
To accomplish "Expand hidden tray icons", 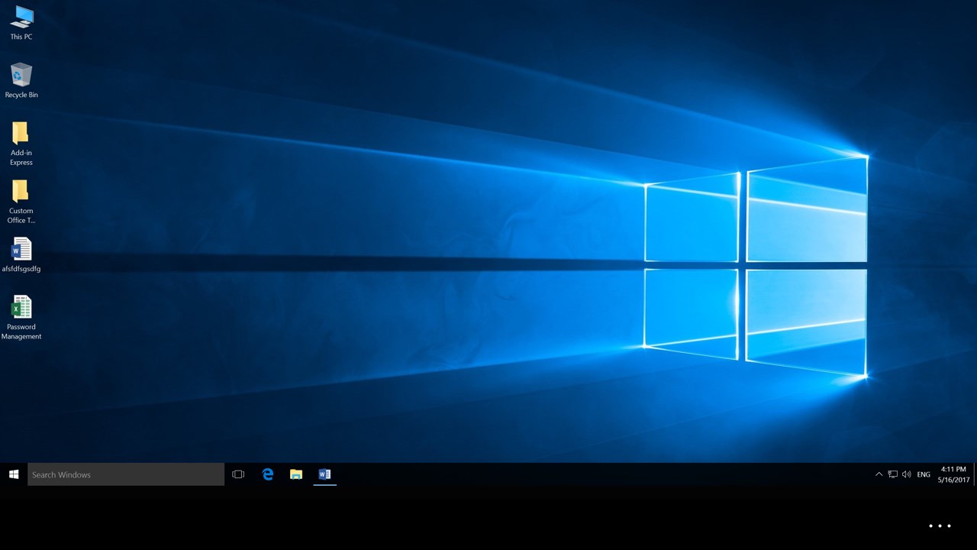I will click(879, 474).
